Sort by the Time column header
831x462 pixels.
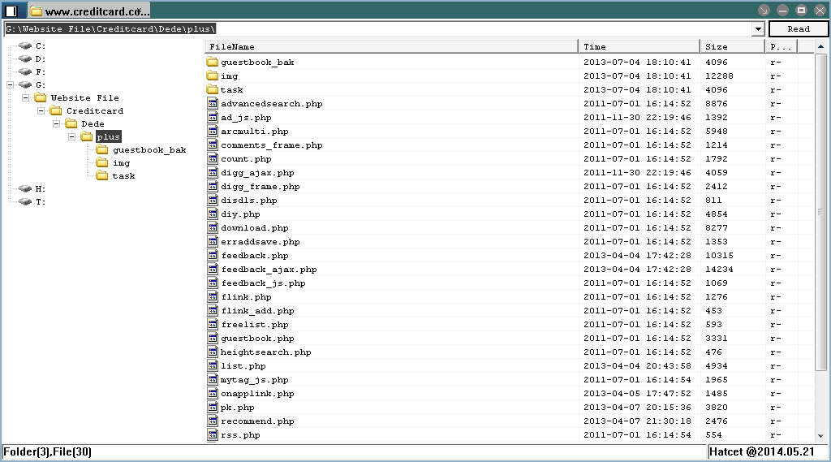click(639, 46)
